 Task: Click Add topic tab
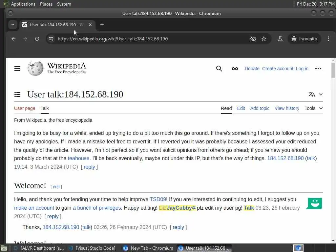click(260, 108)
